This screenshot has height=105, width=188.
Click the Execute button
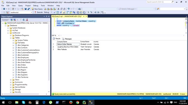click(x=39, y=12)
